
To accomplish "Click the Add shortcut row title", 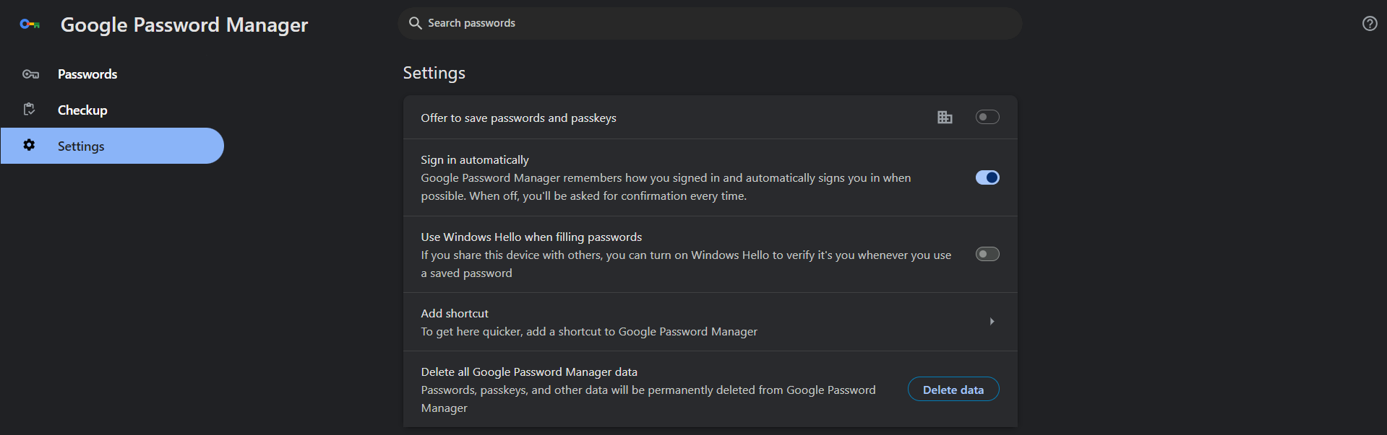I will 455,314.
